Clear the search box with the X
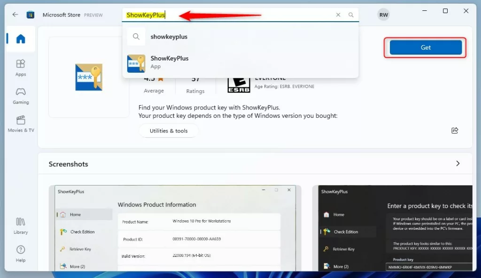 pyautogui.click(x=338, y=15)
